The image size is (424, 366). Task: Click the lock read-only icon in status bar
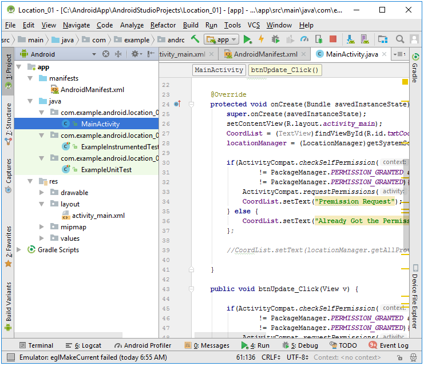click(x=399, y=357)
